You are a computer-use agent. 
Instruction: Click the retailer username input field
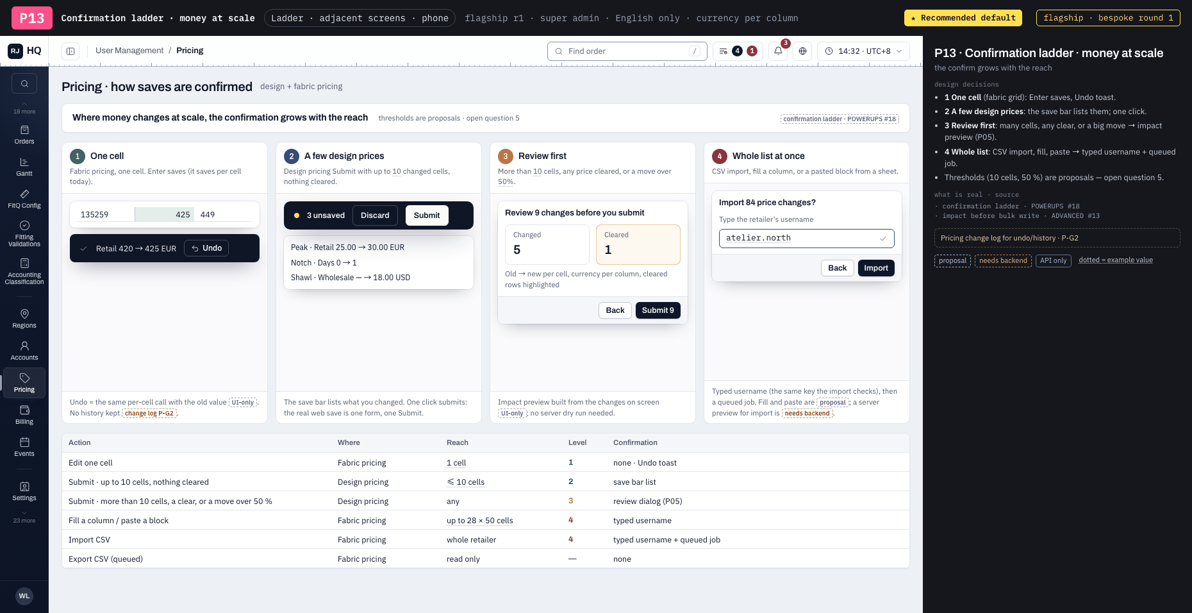[x=806, y=238]
